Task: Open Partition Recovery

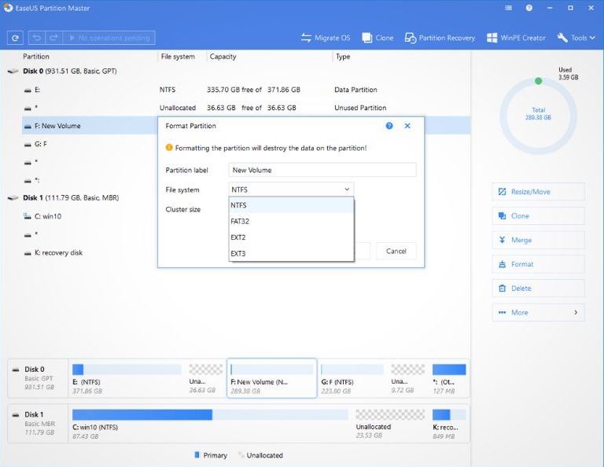Action: pos(440,38)
